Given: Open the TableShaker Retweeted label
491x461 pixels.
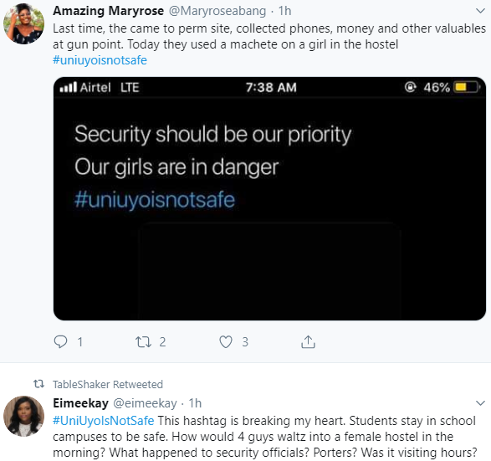Looking at the screenshot, I should pyautogui.click(x=108, y=384).
